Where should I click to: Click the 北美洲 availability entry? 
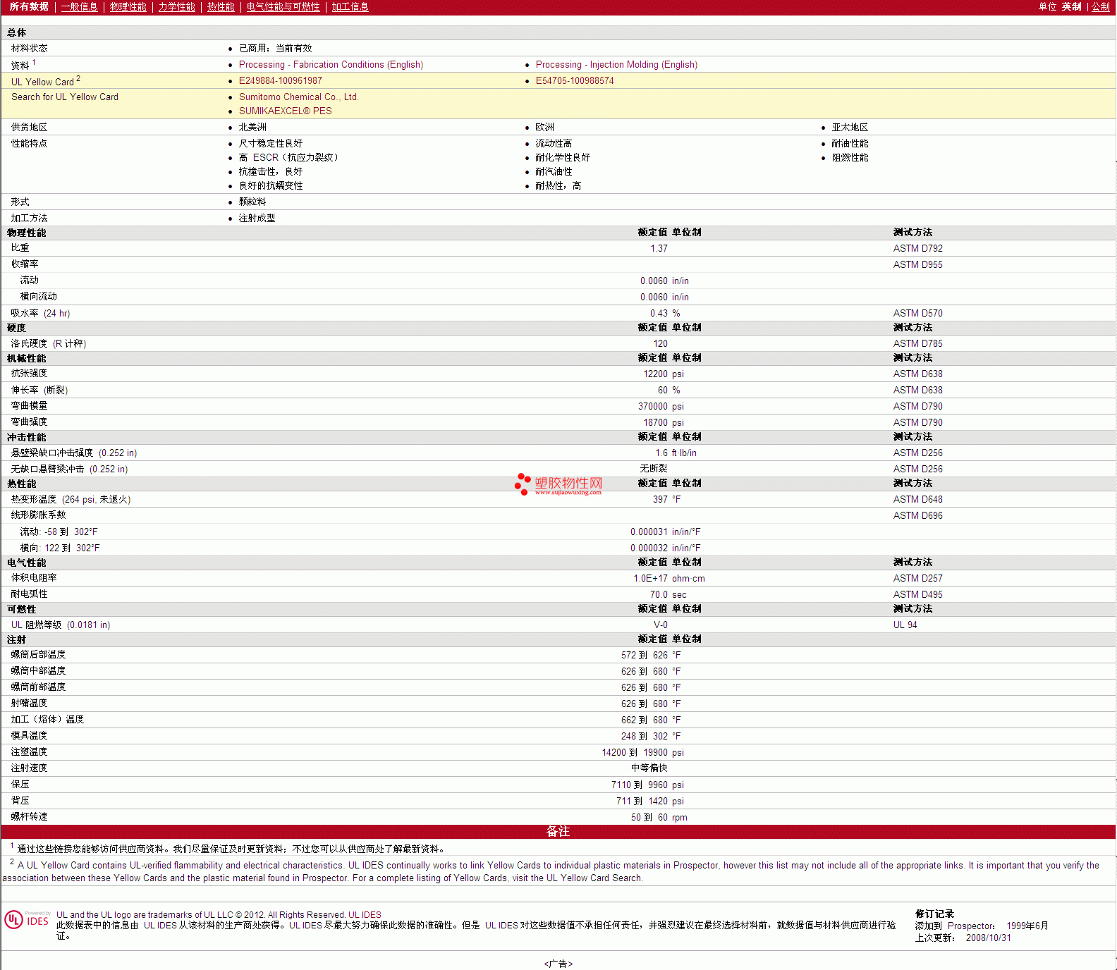point(252,127)
